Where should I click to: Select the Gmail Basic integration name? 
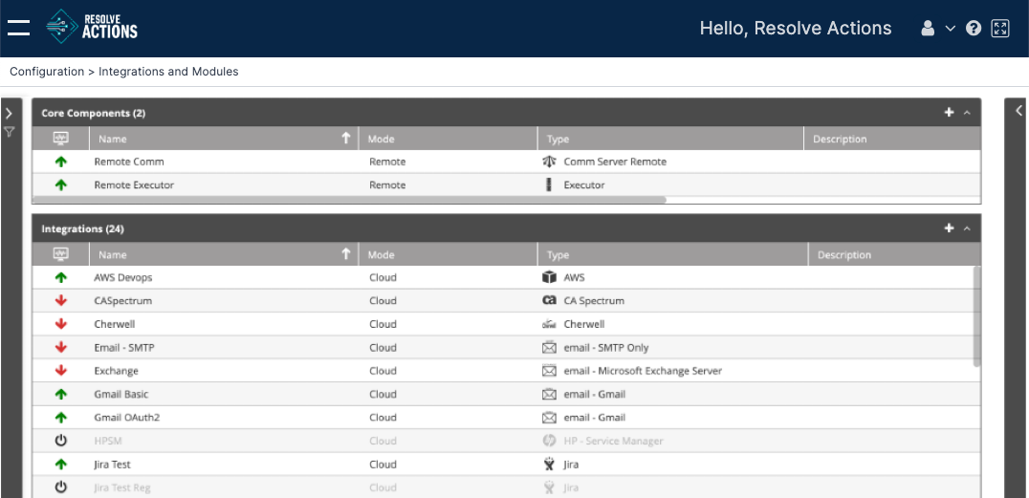[x=121, y=395]
